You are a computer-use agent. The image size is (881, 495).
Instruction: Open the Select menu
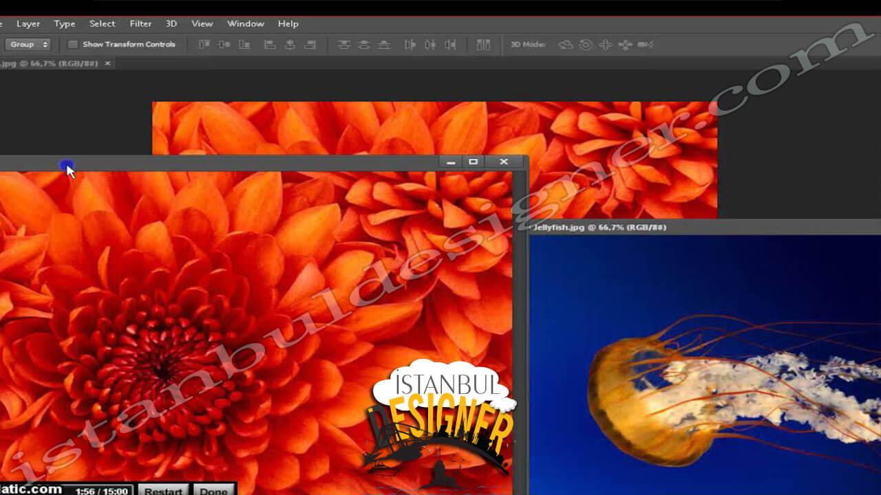102,23
